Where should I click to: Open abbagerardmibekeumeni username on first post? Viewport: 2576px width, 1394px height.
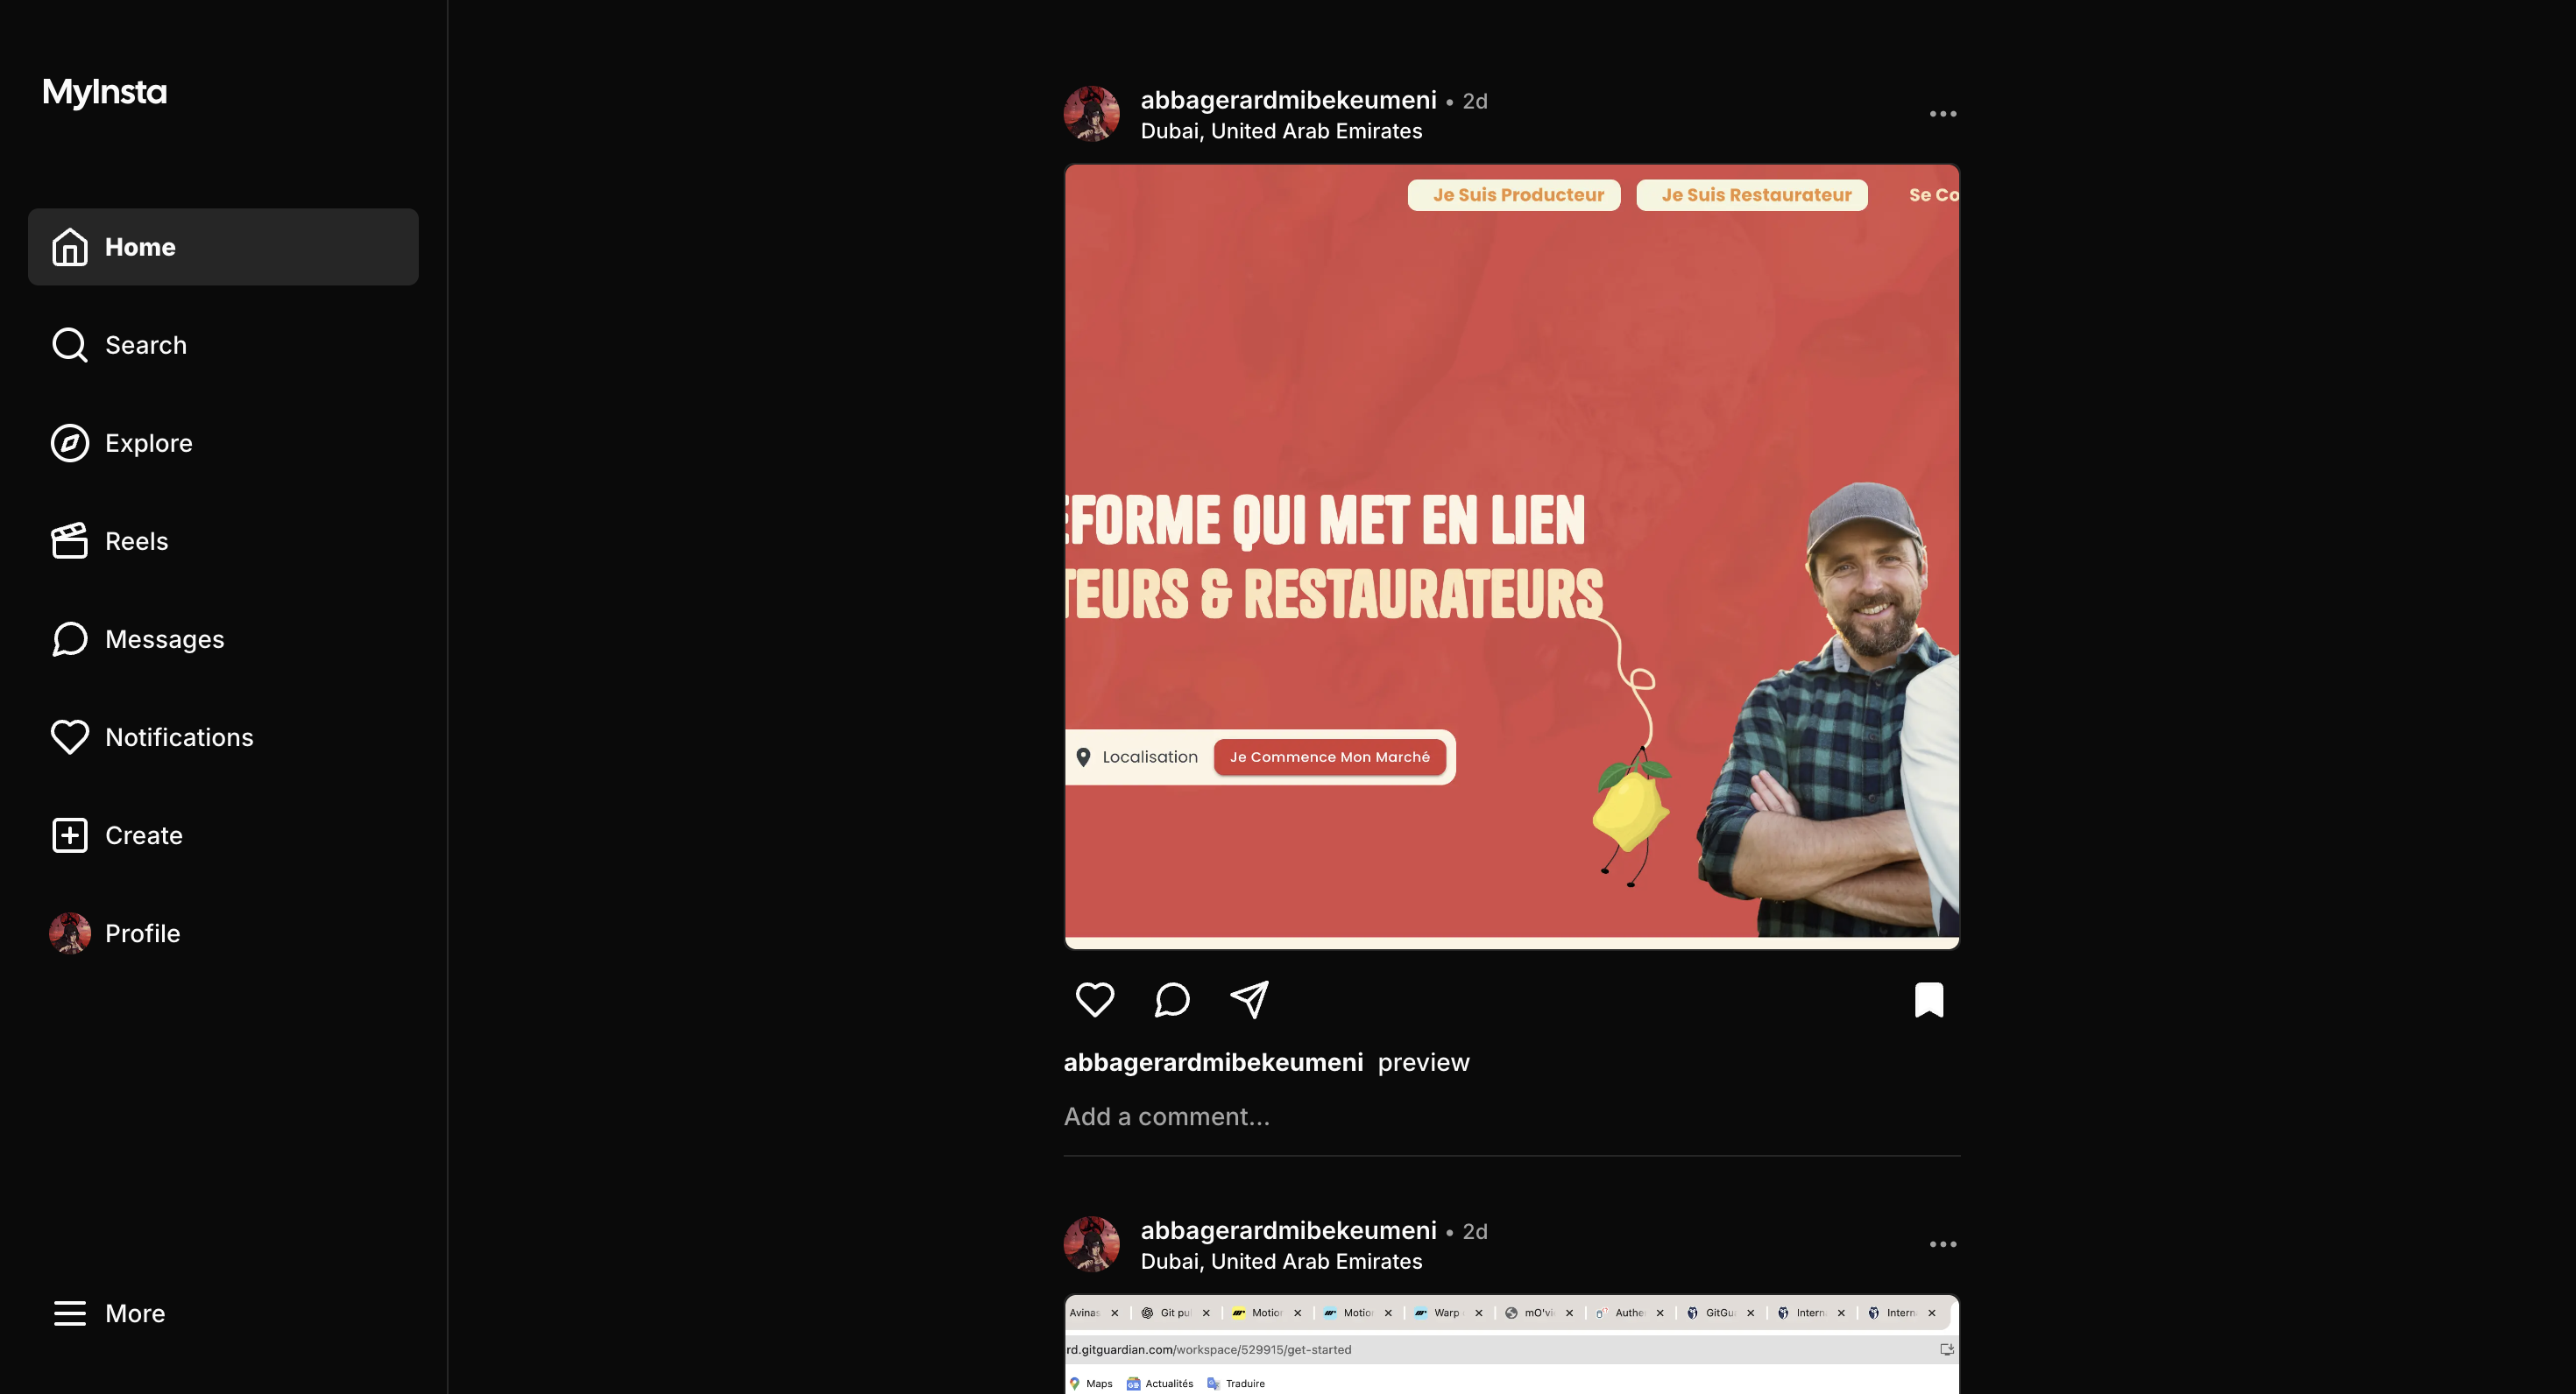point(1288,100)
